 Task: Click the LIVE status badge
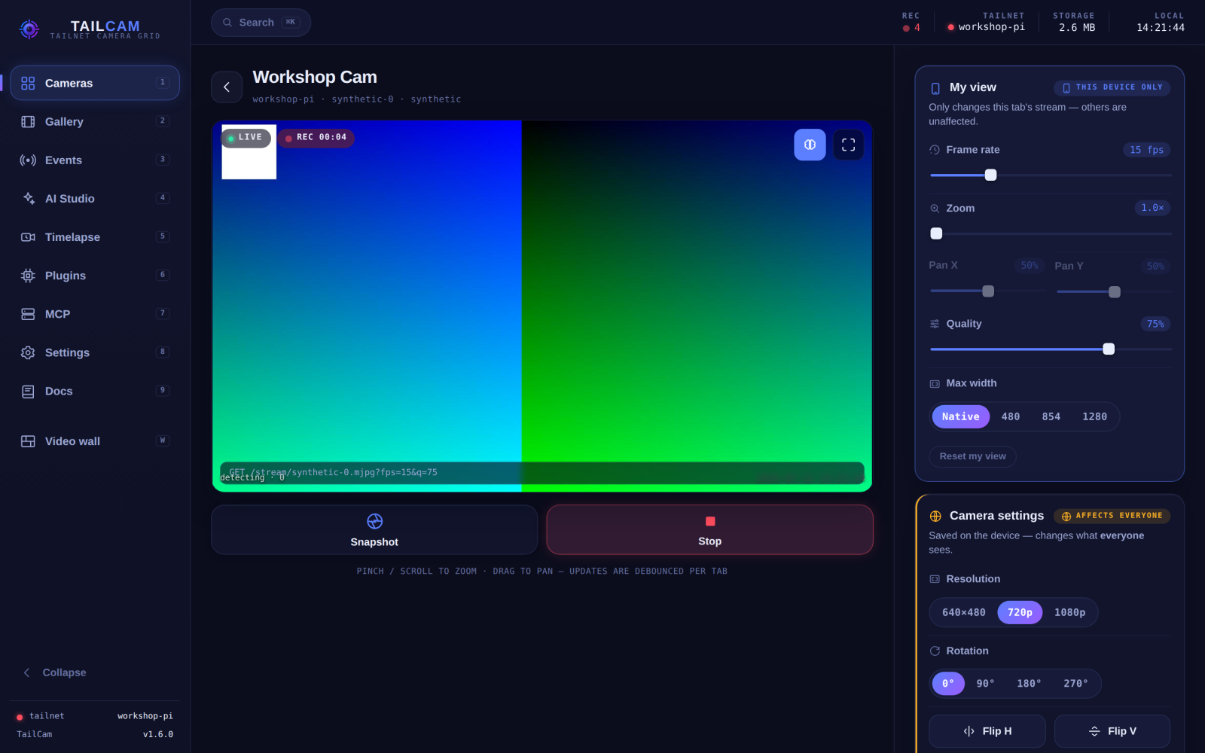point(246,138)
